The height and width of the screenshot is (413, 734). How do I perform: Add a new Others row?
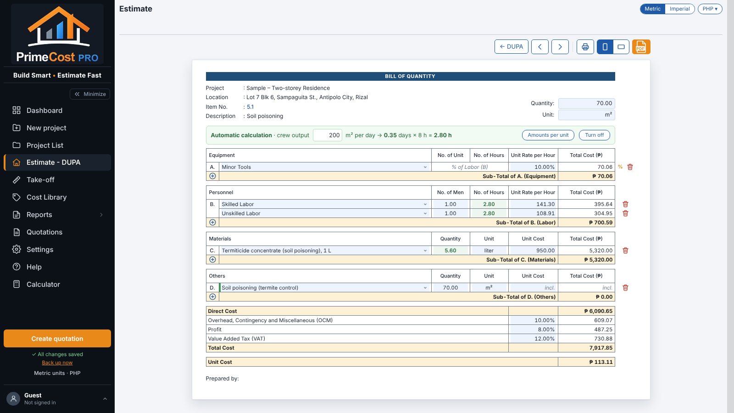click(x=212, y=297)
